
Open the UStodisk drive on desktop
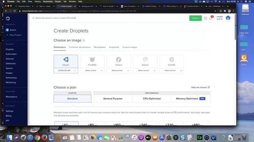pos(245,9)
